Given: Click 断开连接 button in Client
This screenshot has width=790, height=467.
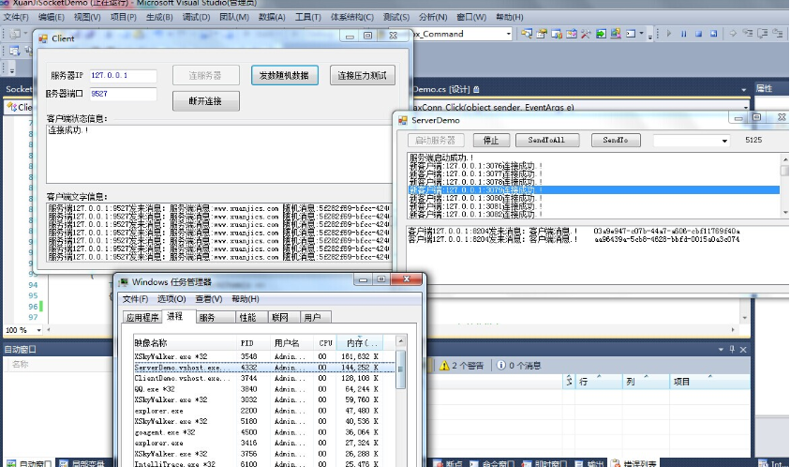Looking at the screenshot, I should 205,101.
